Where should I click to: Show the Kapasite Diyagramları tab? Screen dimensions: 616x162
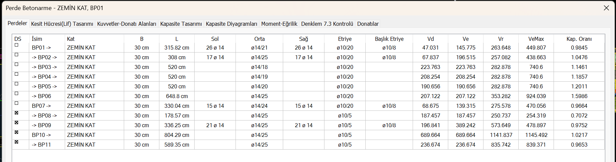tap(232, 24)
